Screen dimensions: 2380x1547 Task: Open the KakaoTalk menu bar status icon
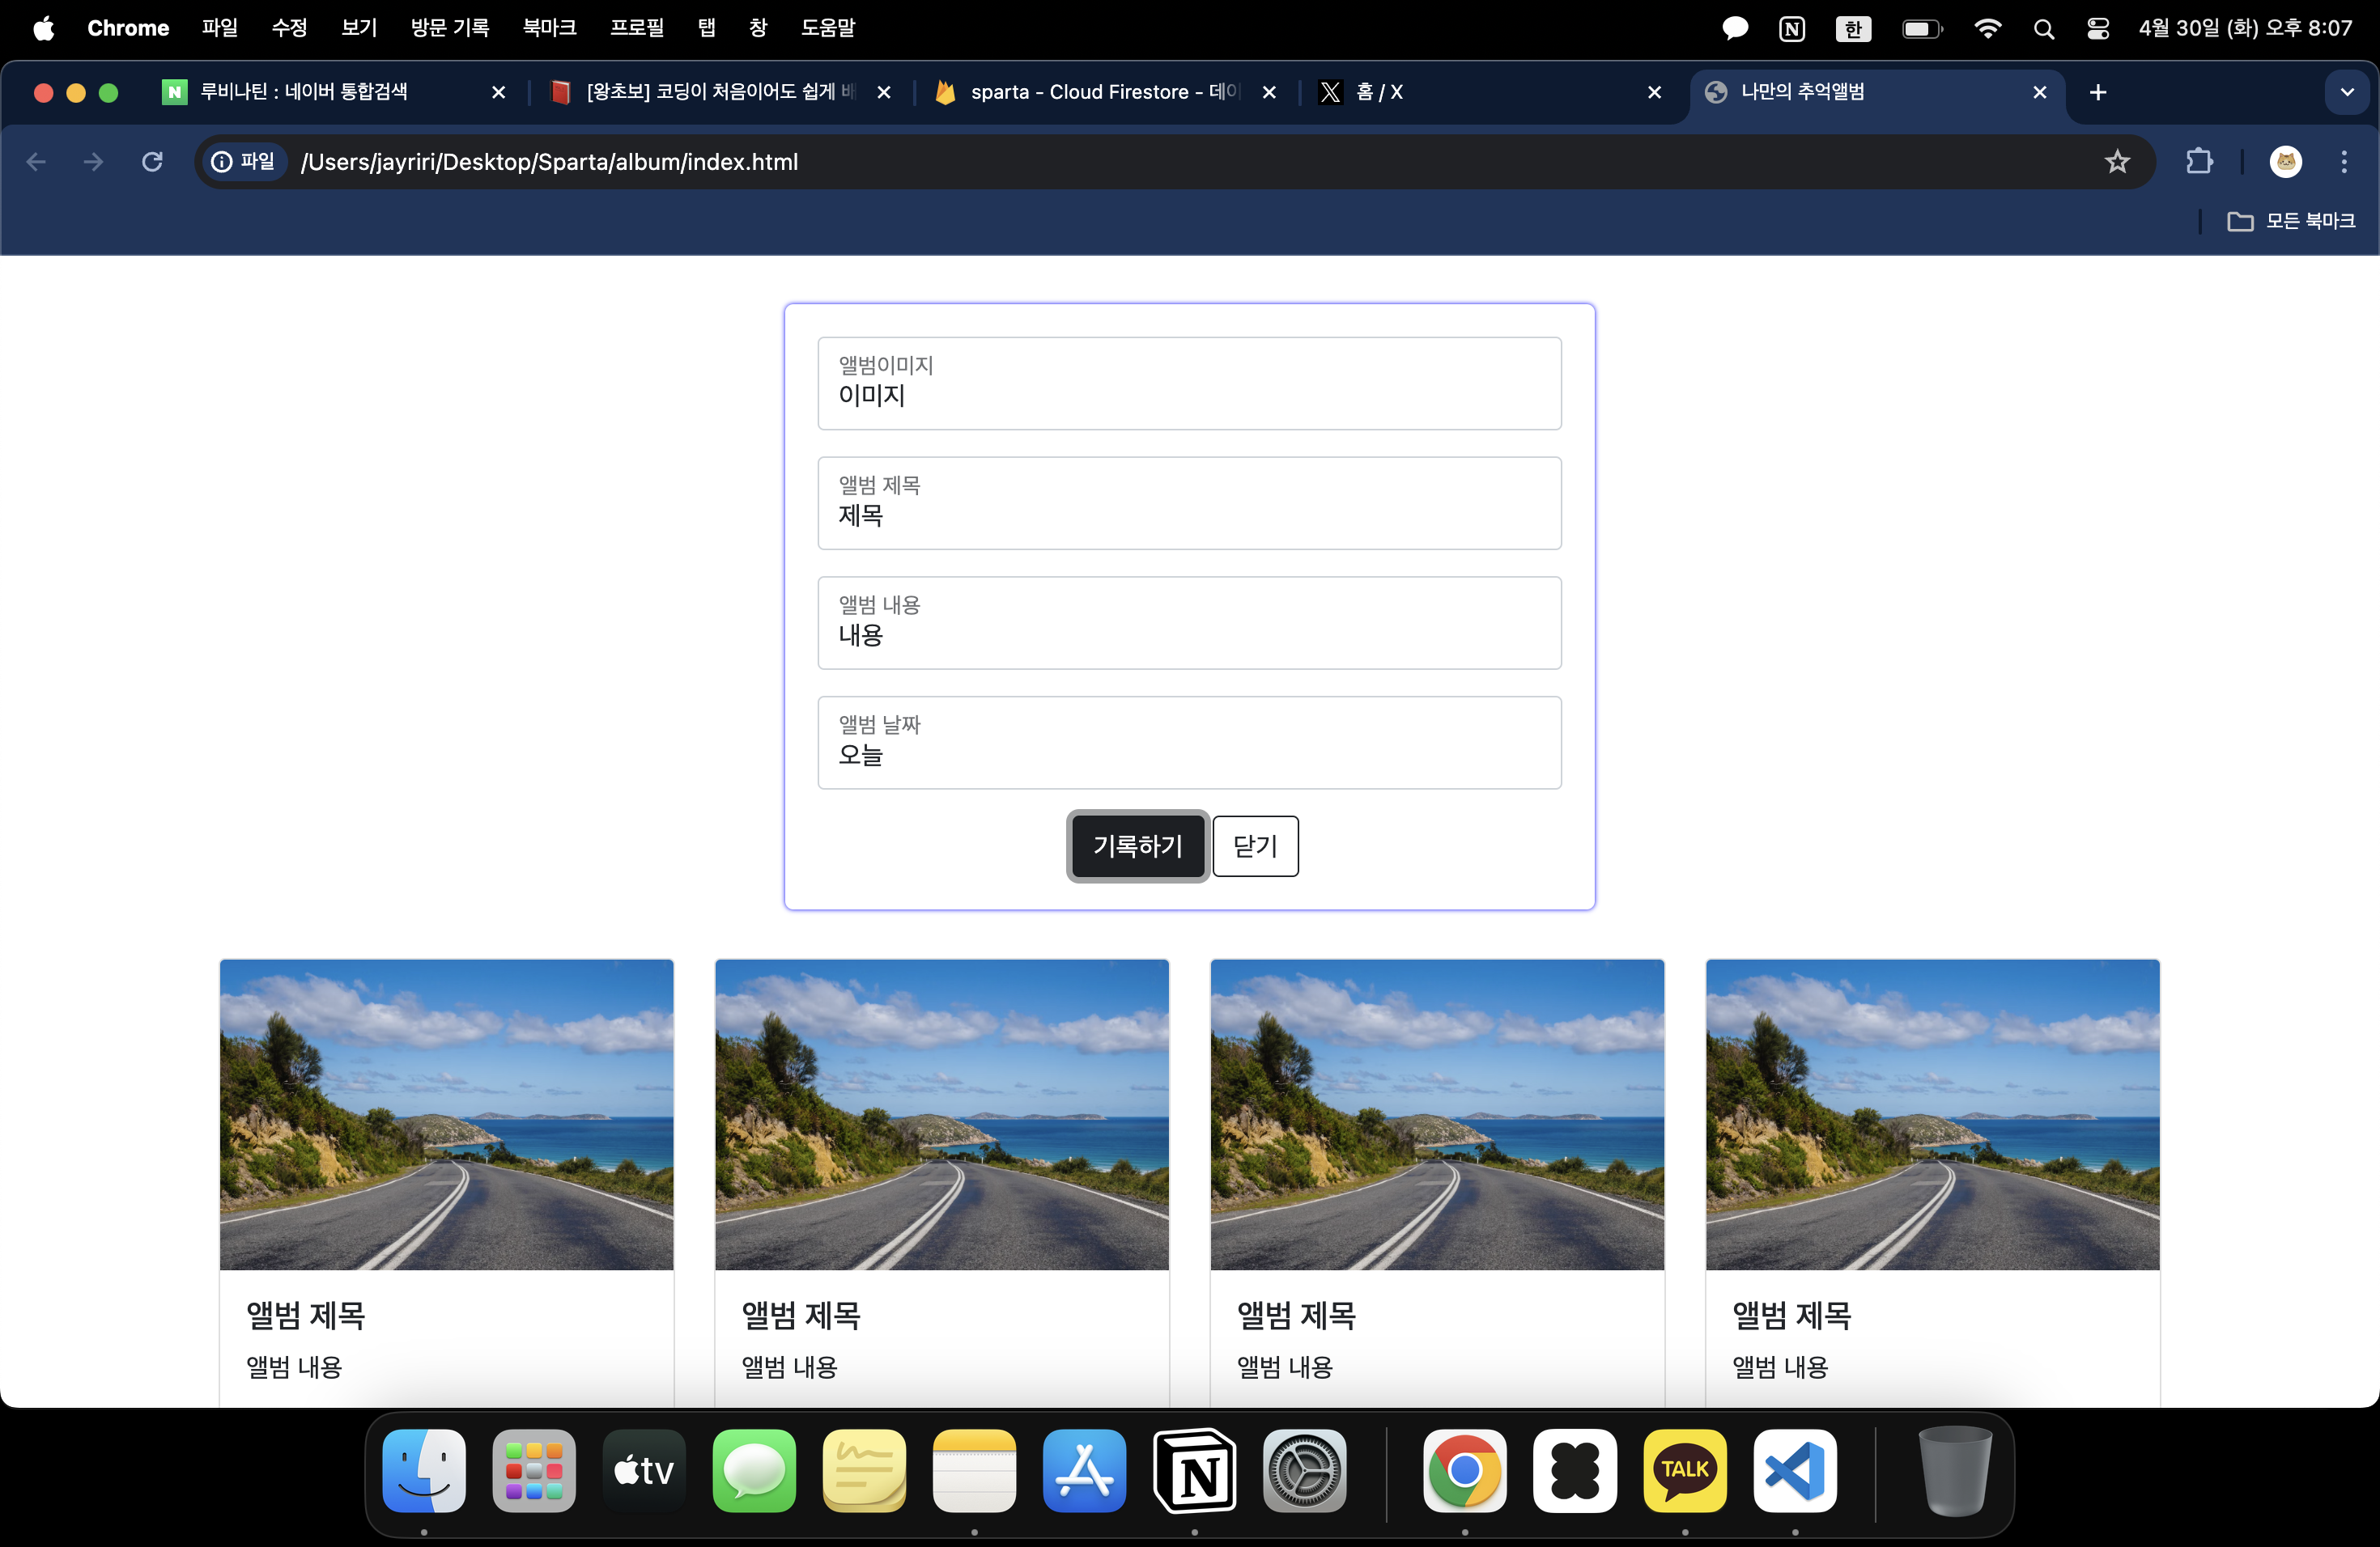coord(1735,29)
